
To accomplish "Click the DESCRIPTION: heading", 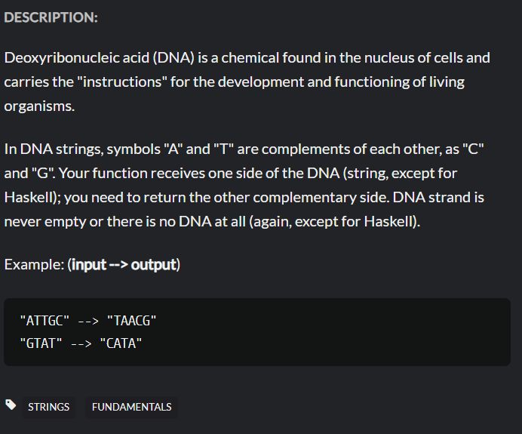I will coord(51,17).
